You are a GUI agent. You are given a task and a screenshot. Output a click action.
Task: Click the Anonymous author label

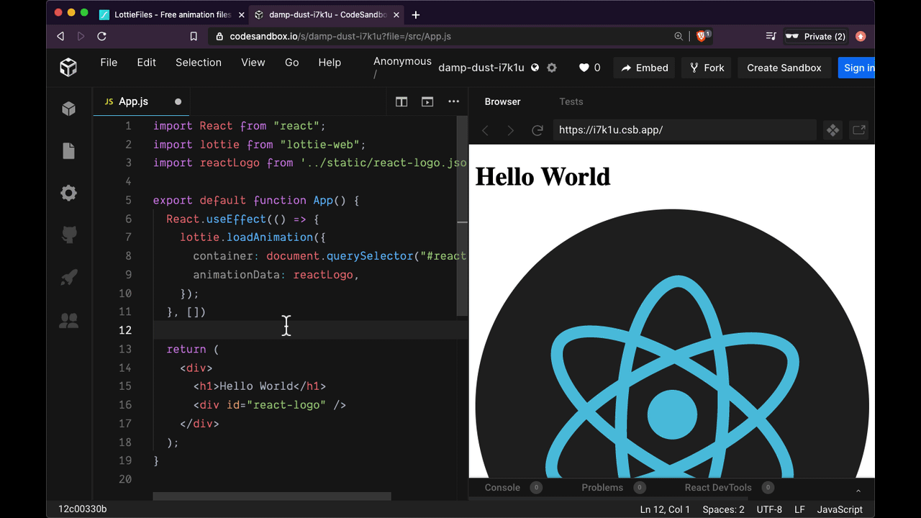coord(402,61)
